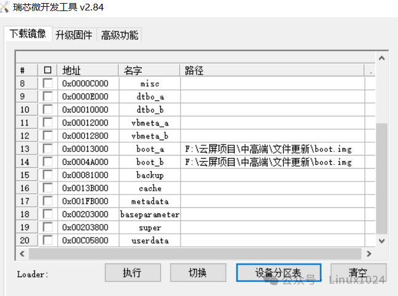Click the horizontal scrollbar left arrow
The width and height of the screenshot is (398, 296).
click(22, 254)
